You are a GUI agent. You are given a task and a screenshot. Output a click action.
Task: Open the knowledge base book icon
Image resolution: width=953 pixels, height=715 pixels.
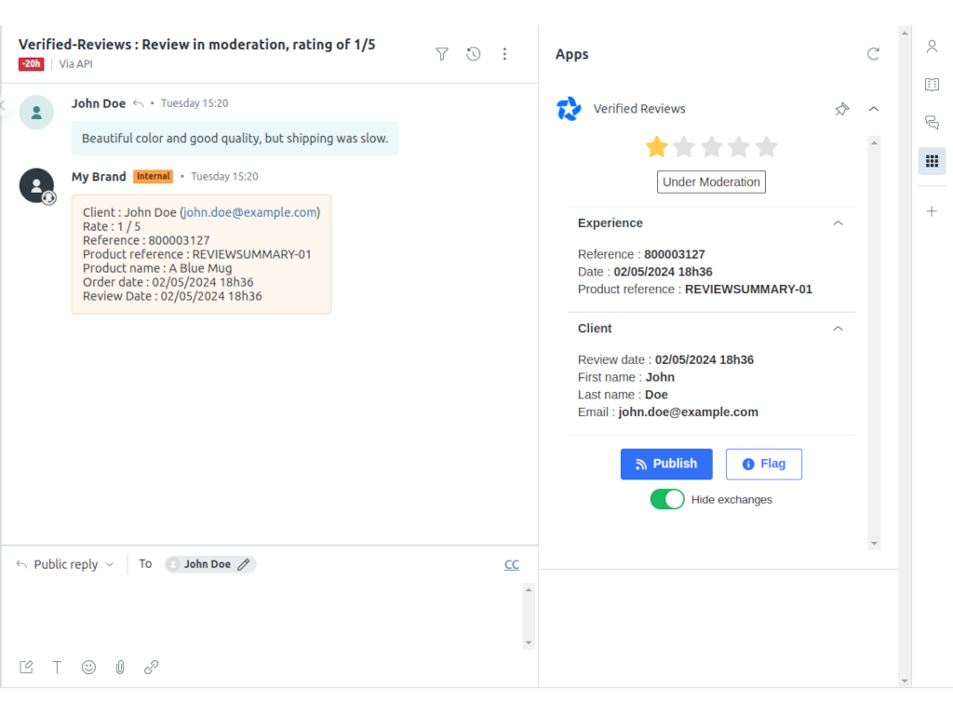[x=932, y=85]
